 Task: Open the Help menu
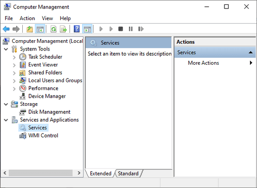pyautogui.click(x=65, y=18)
